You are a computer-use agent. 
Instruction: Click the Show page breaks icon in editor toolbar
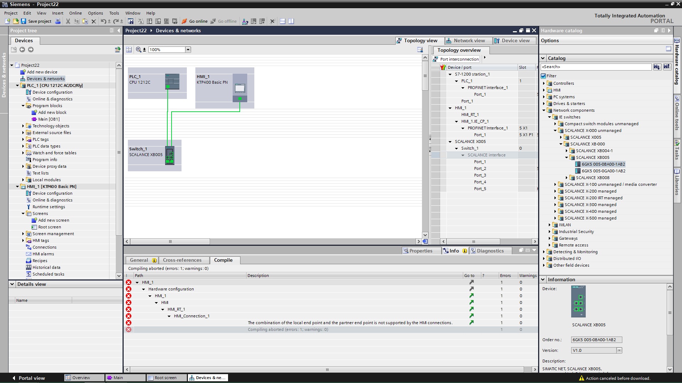coord(129,50)
